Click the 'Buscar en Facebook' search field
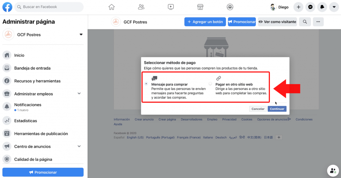Screen dimensions: 341x178 pos(52,7)
